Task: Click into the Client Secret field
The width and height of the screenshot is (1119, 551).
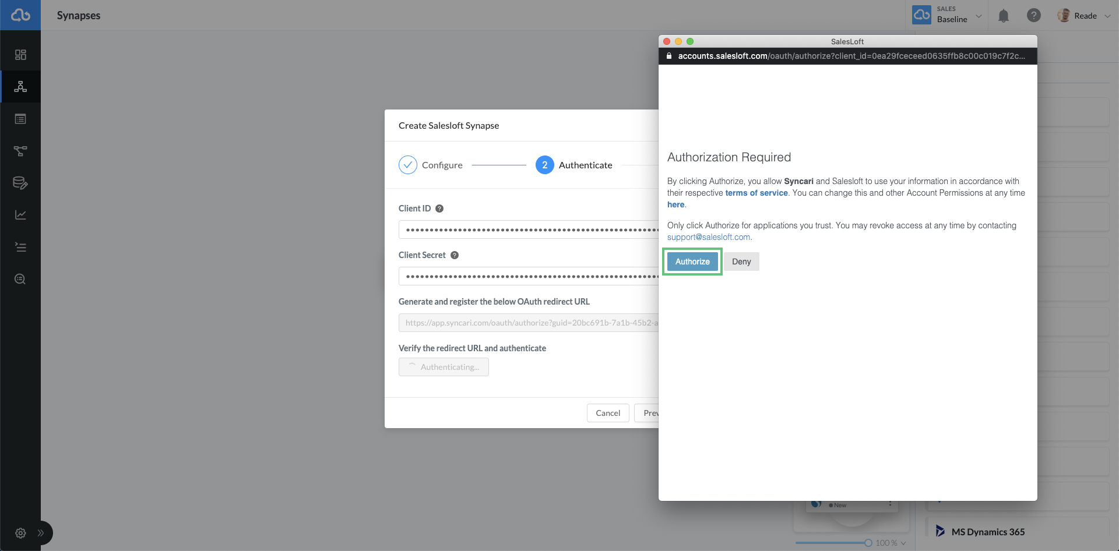Action: [x=529, y=276]
